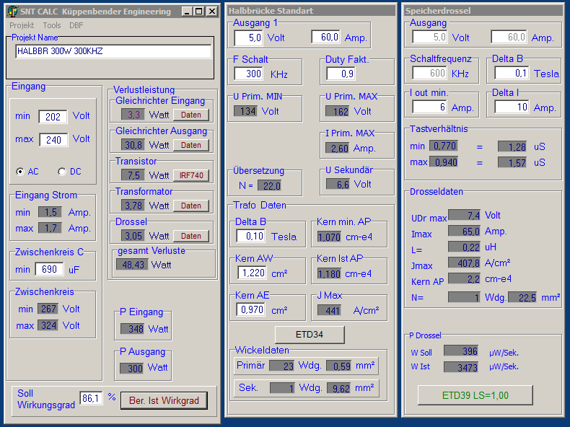570x427 pixels.
Task: Select the AC input radio button
Action: coord(20,172)
